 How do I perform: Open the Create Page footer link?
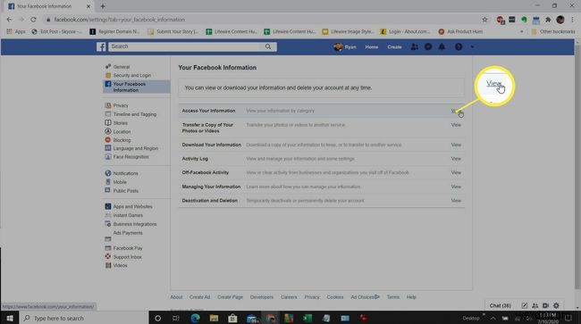click(x=230, y=297)
